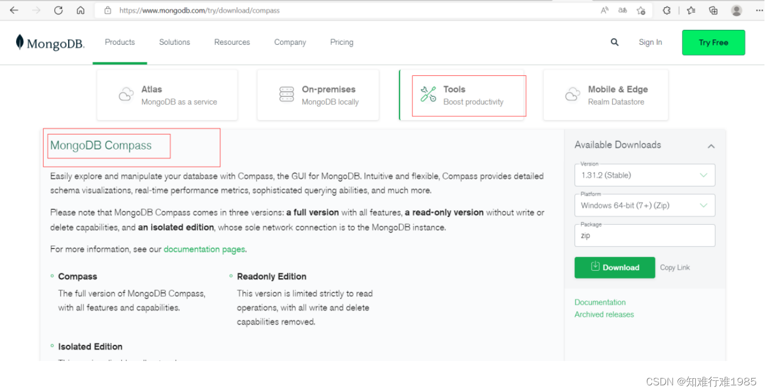Select the Atlas tab card
The width and height of the screenshot is (765, 392).
point(167,95)
